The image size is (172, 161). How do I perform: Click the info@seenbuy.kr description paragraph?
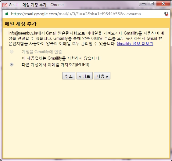[86, 38]
